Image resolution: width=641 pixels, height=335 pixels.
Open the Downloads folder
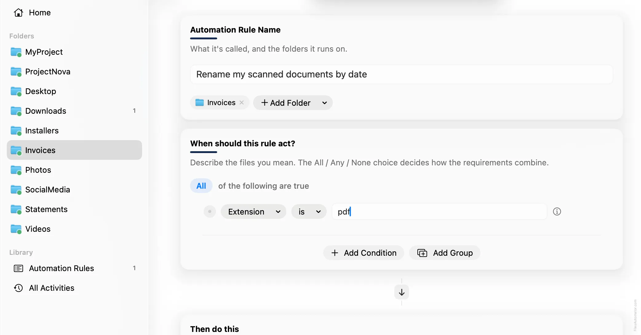(74, 111)
